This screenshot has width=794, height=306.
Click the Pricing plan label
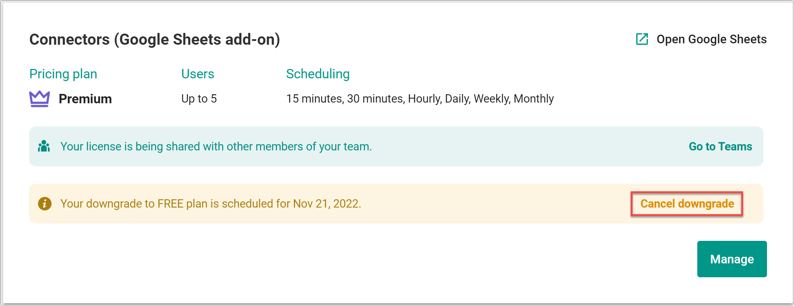tap(63, 74)
